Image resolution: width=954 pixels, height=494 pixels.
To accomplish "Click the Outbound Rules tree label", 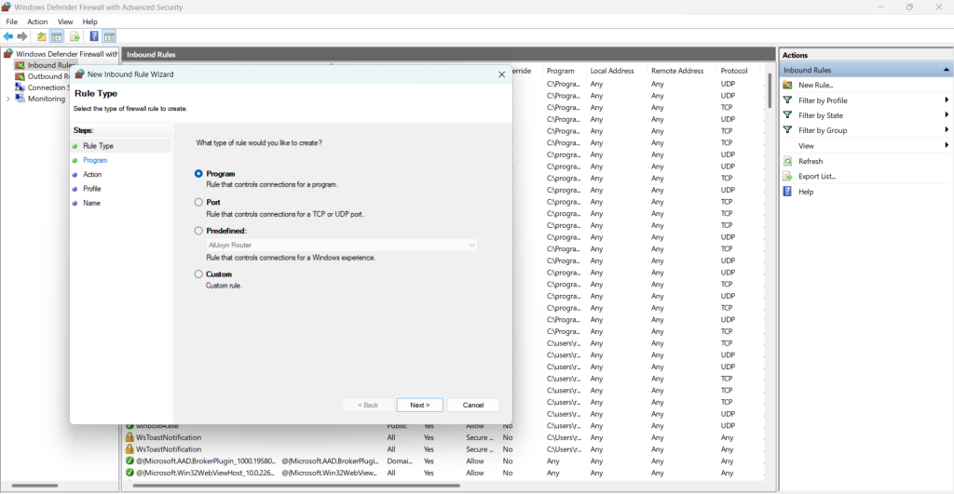I will click(48, 76).
